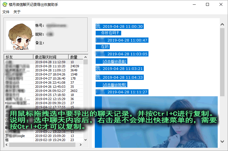The width and height of the screenshot is (228, 151).
Task: Click chat panel scroll up arrow
Action: [222, 25]
